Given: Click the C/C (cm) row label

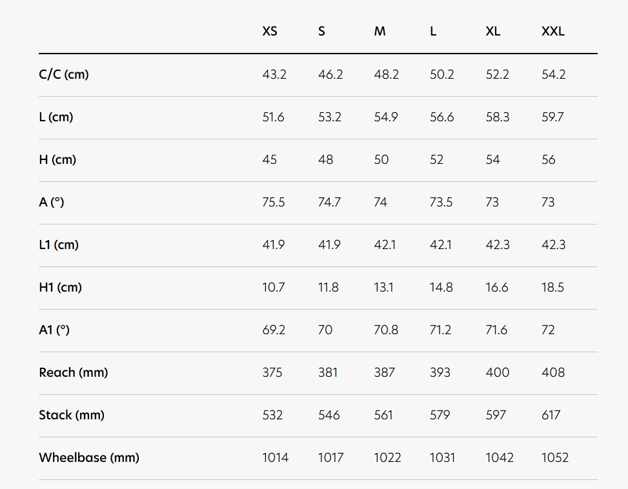Looking at the screenshot, I should point(64,74).
